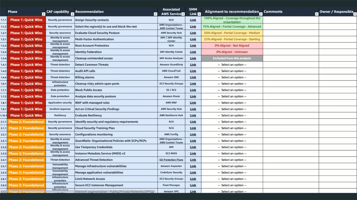Select the Amazon SNS service cell
Viewport: 357px width, 200px height.
click(x=171, y=77)
